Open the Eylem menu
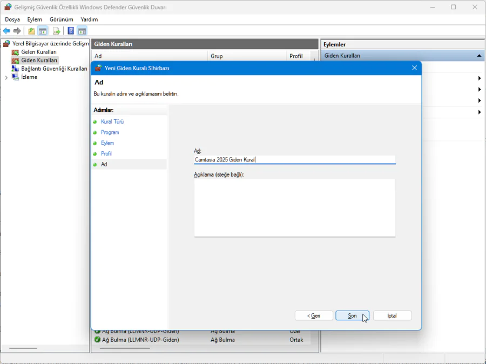The image size is (486, 364). [35, 19]
